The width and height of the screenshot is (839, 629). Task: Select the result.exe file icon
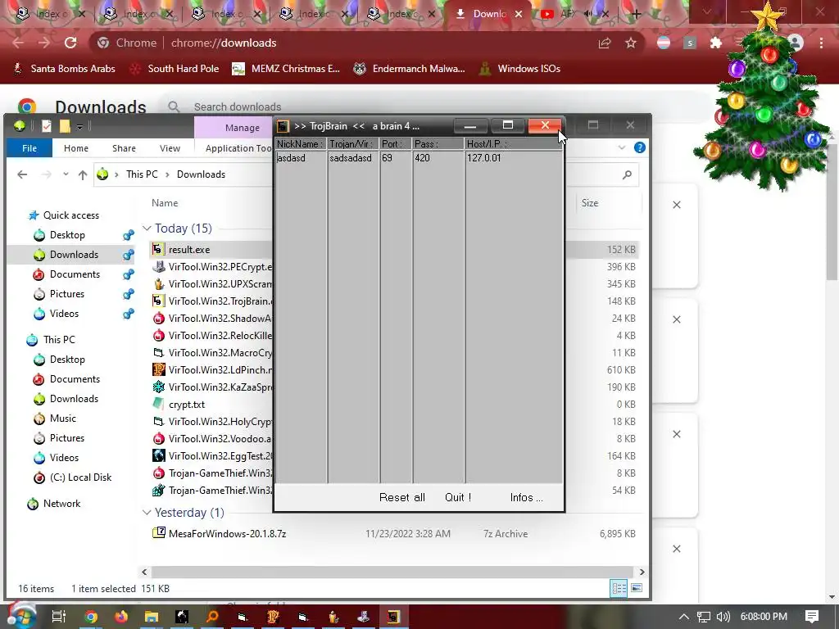click(158, 249)
